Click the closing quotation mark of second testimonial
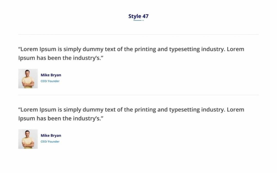Screen dimensions: 277x173 (102, 117)
